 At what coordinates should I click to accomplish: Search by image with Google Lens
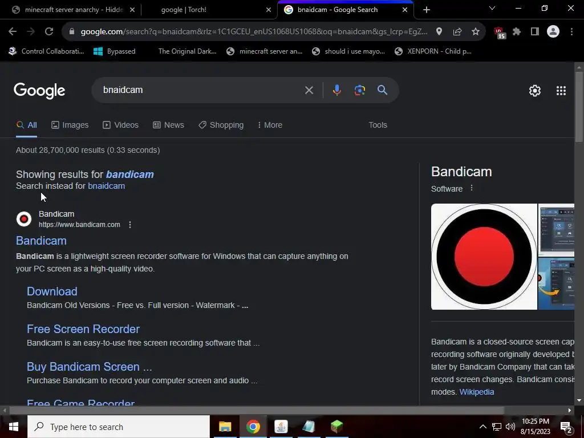[x=360, y=90]
